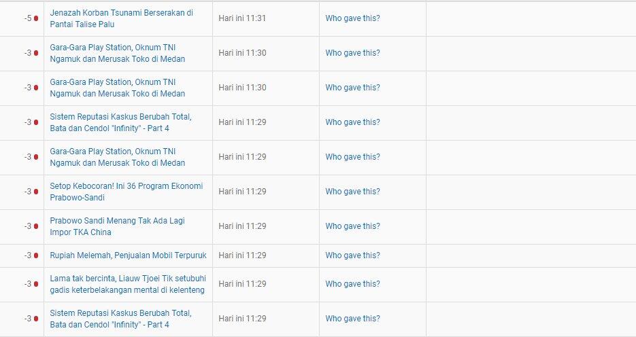This screenshot has height=337, width=636.
Task: Click 'Who gave this?' for Jenazah Korban Tsunami
Action: (352, 18)
